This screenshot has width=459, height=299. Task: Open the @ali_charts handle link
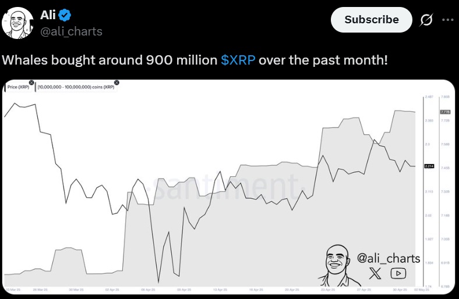pos(71,31)
